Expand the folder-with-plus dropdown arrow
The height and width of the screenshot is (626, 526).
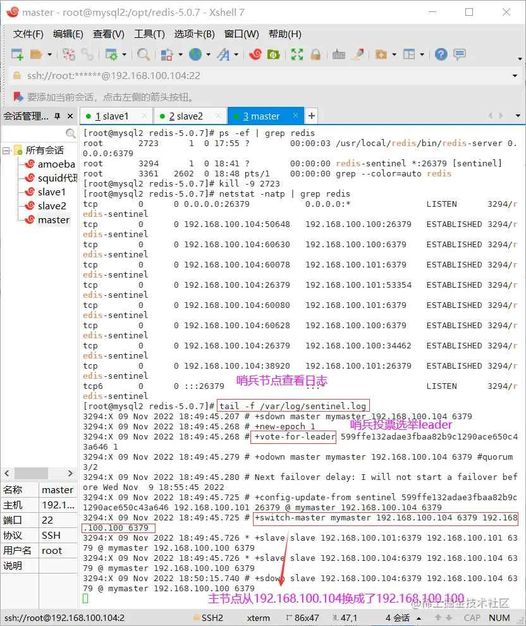click(x=394, y=54)
